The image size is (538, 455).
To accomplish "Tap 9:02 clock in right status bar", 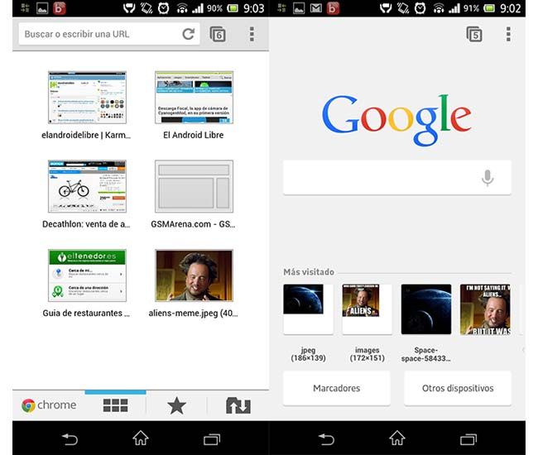I will [x=511, y=8].
